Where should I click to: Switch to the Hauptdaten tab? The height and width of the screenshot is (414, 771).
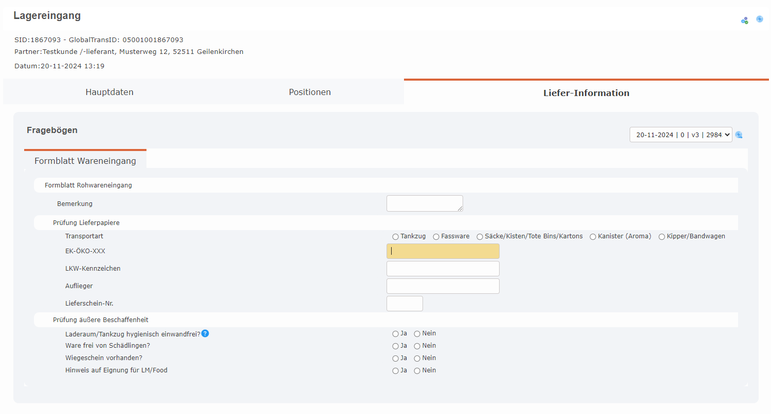(x=109, y=92)
